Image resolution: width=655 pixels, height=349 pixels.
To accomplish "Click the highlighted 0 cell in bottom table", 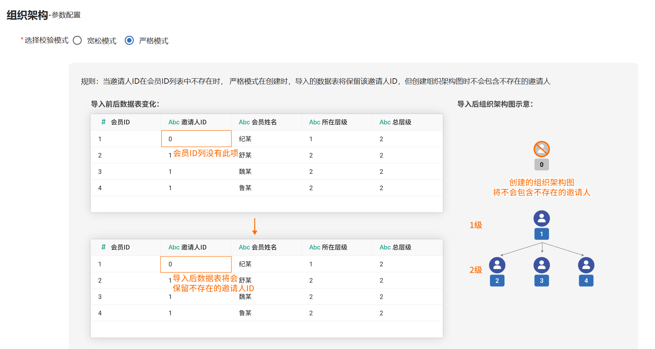I will pos(196,264).
